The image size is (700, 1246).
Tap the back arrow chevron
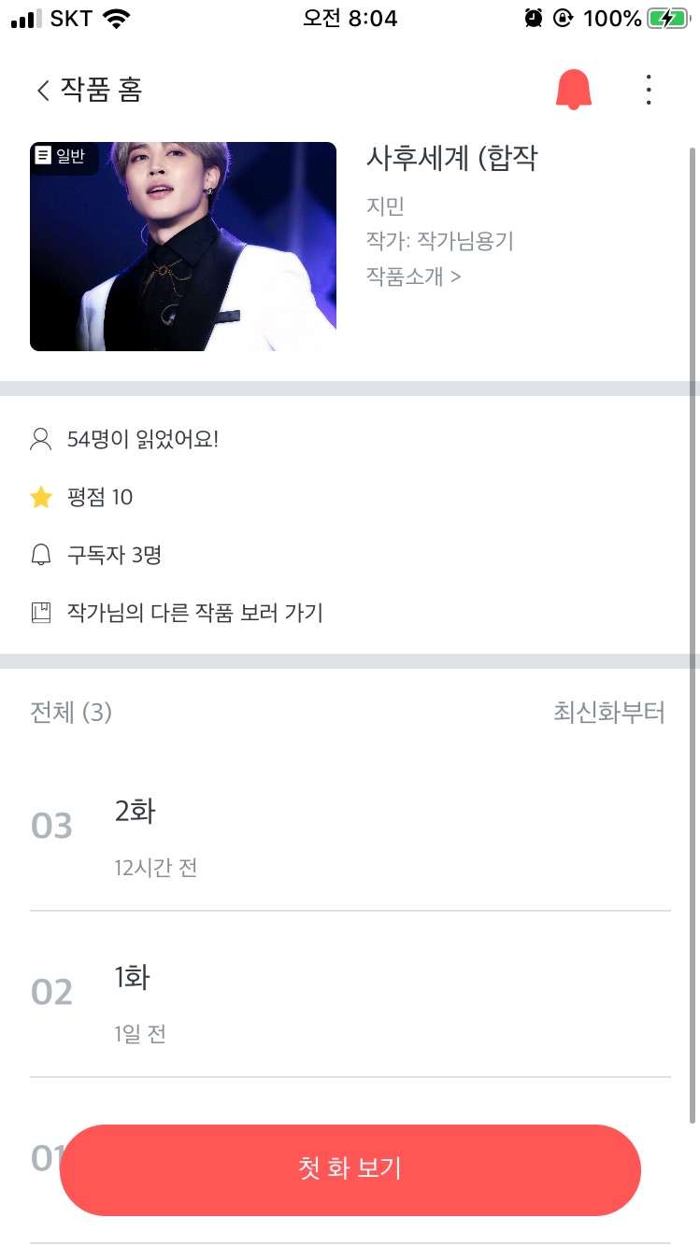click(42, 91)
